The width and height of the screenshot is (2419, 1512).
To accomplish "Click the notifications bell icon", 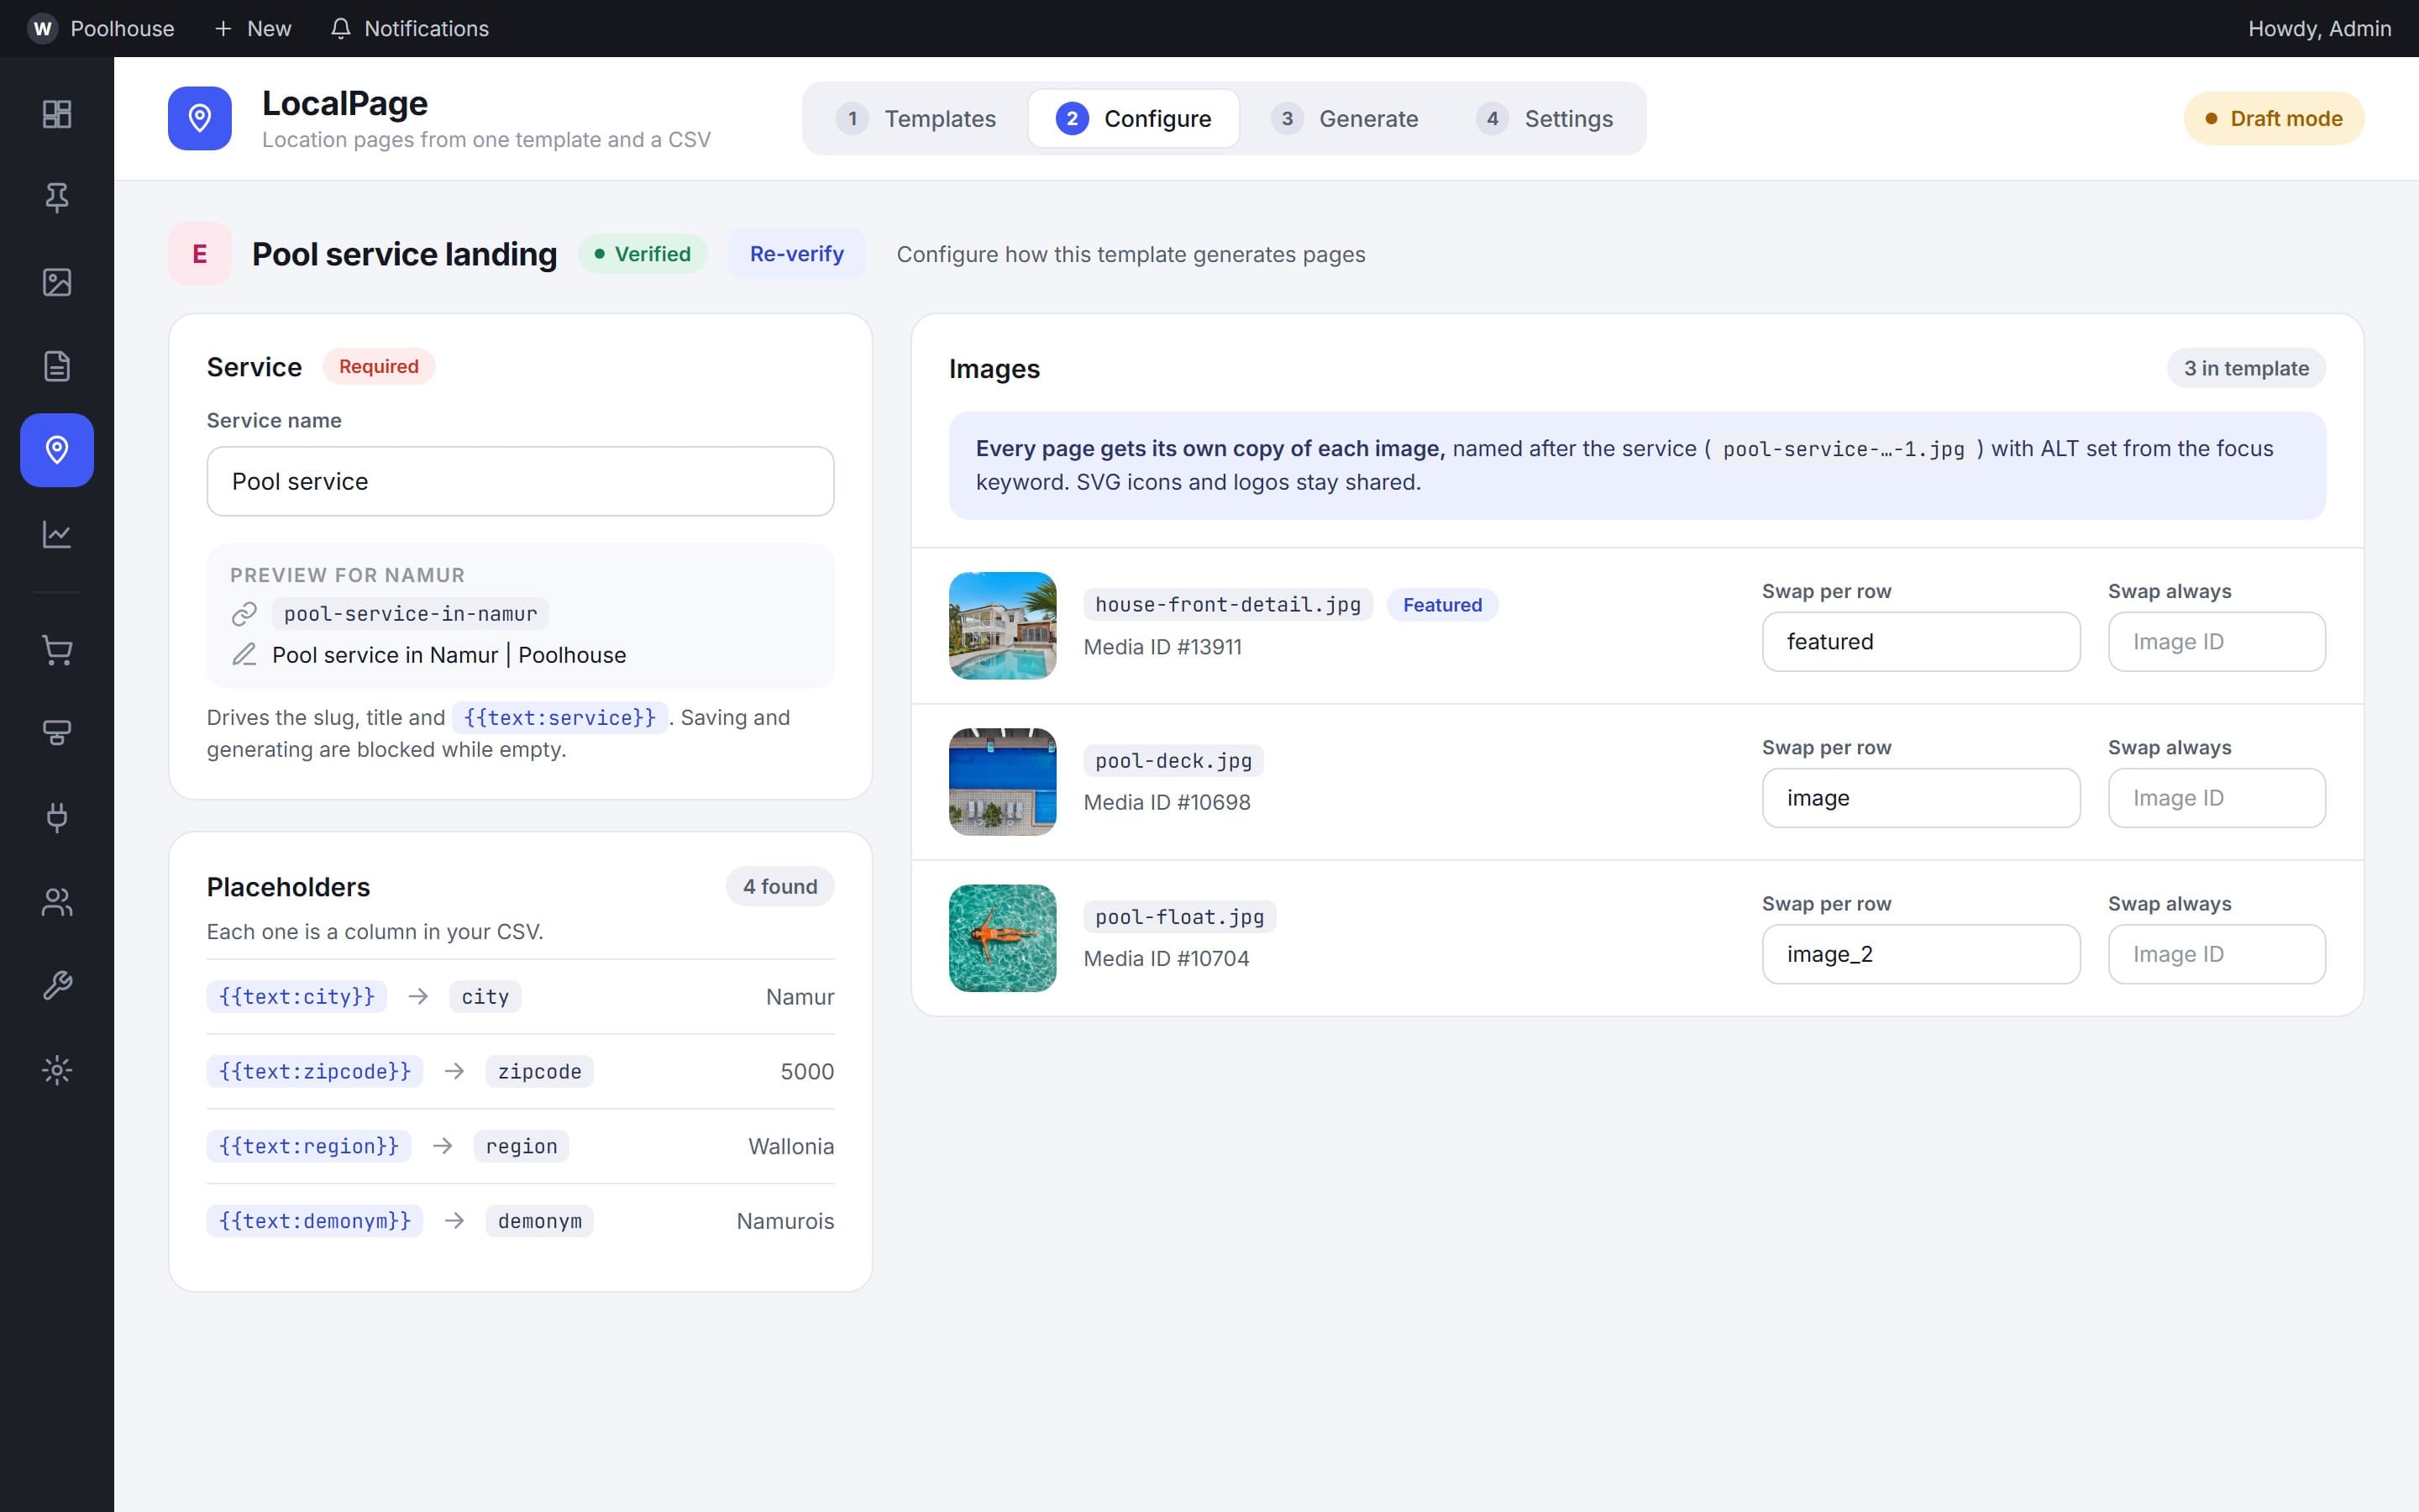I will (x=341, y=28).
